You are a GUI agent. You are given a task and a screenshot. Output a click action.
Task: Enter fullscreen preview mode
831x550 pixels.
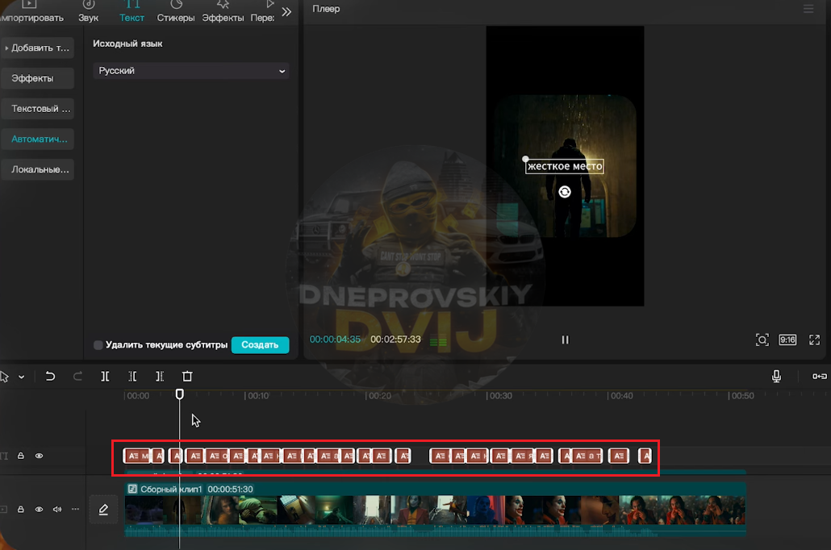click(x=815, y=340)
